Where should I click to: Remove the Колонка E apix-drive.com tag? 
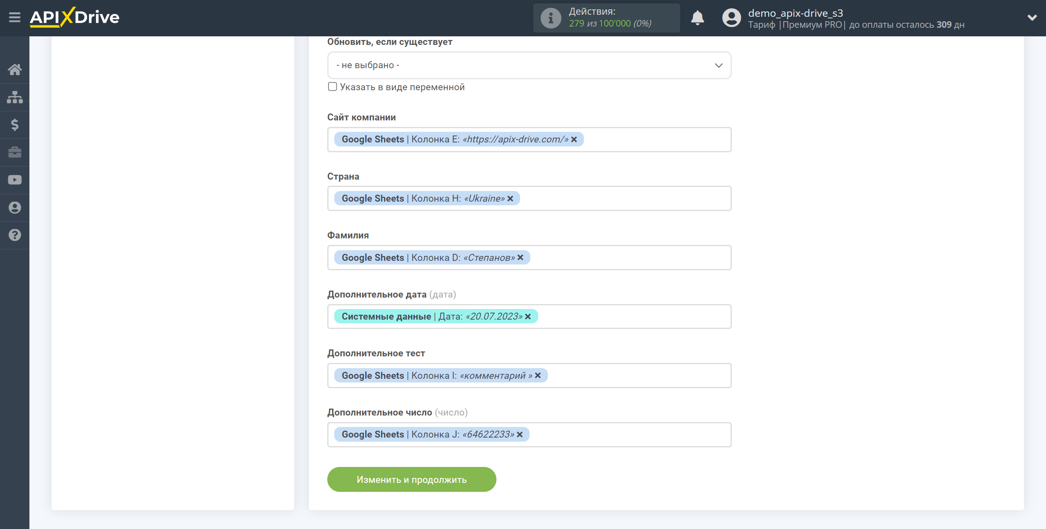tap(574, 140)
